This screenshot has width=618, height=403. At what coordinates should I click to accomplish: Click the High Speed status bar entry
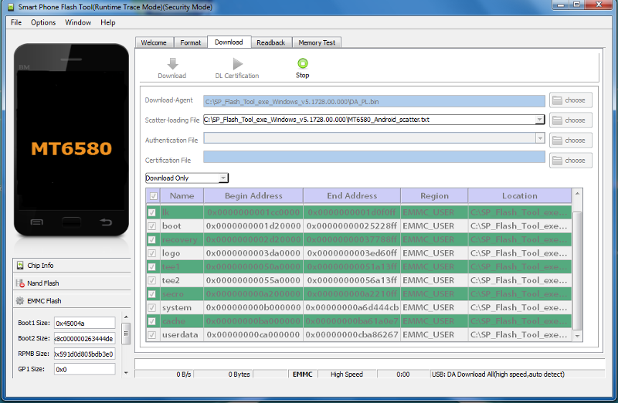pos(347,374)
